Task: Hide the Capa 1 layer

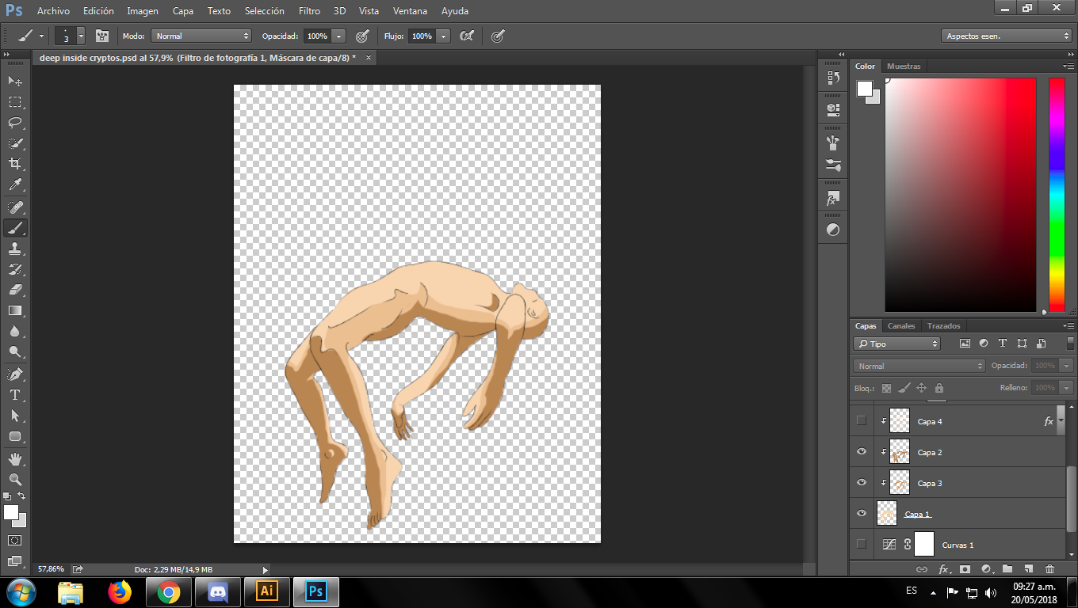Action: (862, 514)
